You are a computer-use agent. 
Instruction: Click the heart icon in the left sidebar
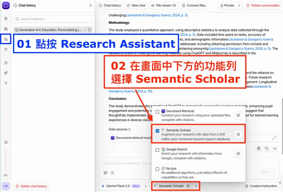pos(6,83)
